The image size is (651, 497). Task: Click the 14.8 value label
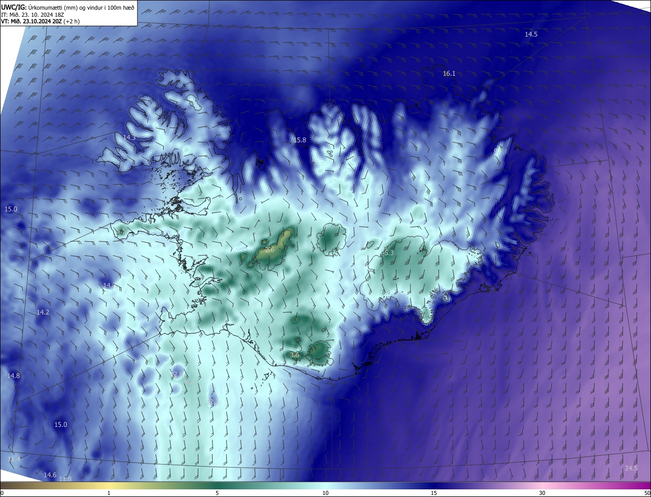click(13, 376)
